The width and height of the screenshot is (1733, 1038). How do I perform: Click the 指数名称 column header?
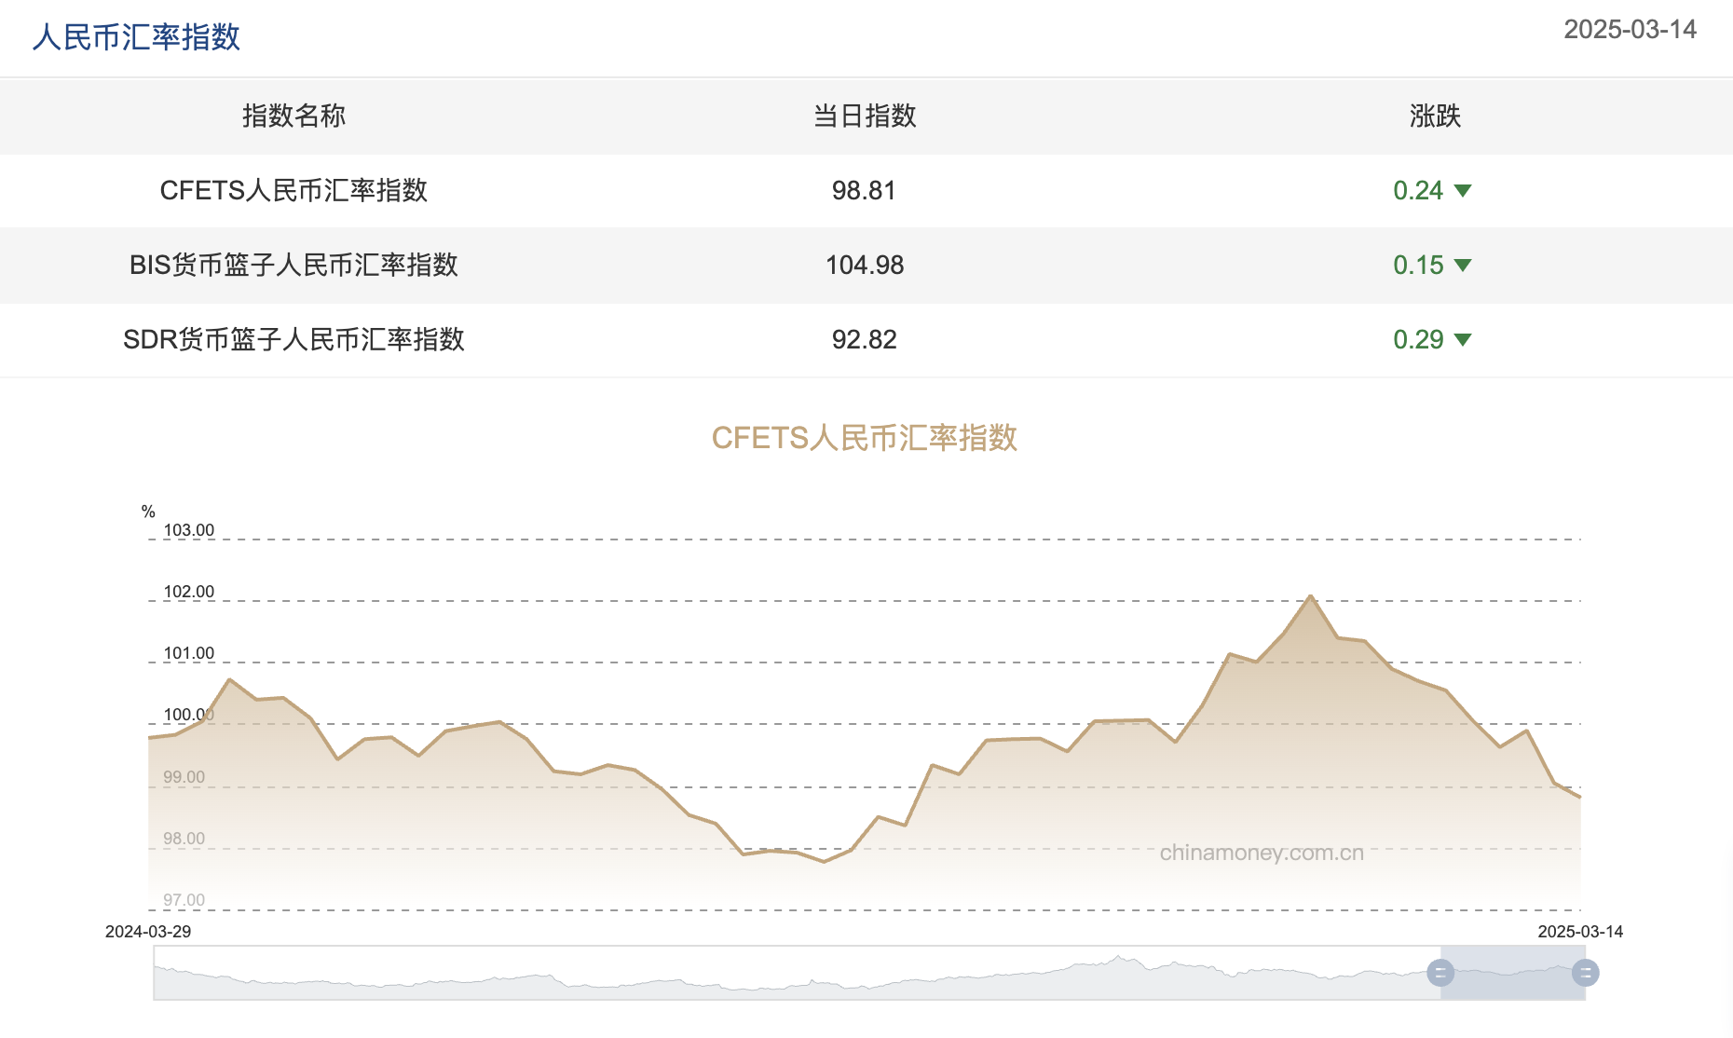pos(293,116)
